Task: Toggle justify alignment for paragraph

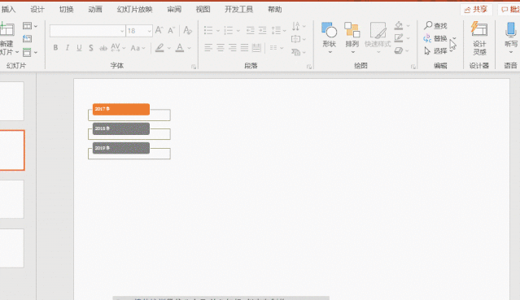Action: pos(245,48)
